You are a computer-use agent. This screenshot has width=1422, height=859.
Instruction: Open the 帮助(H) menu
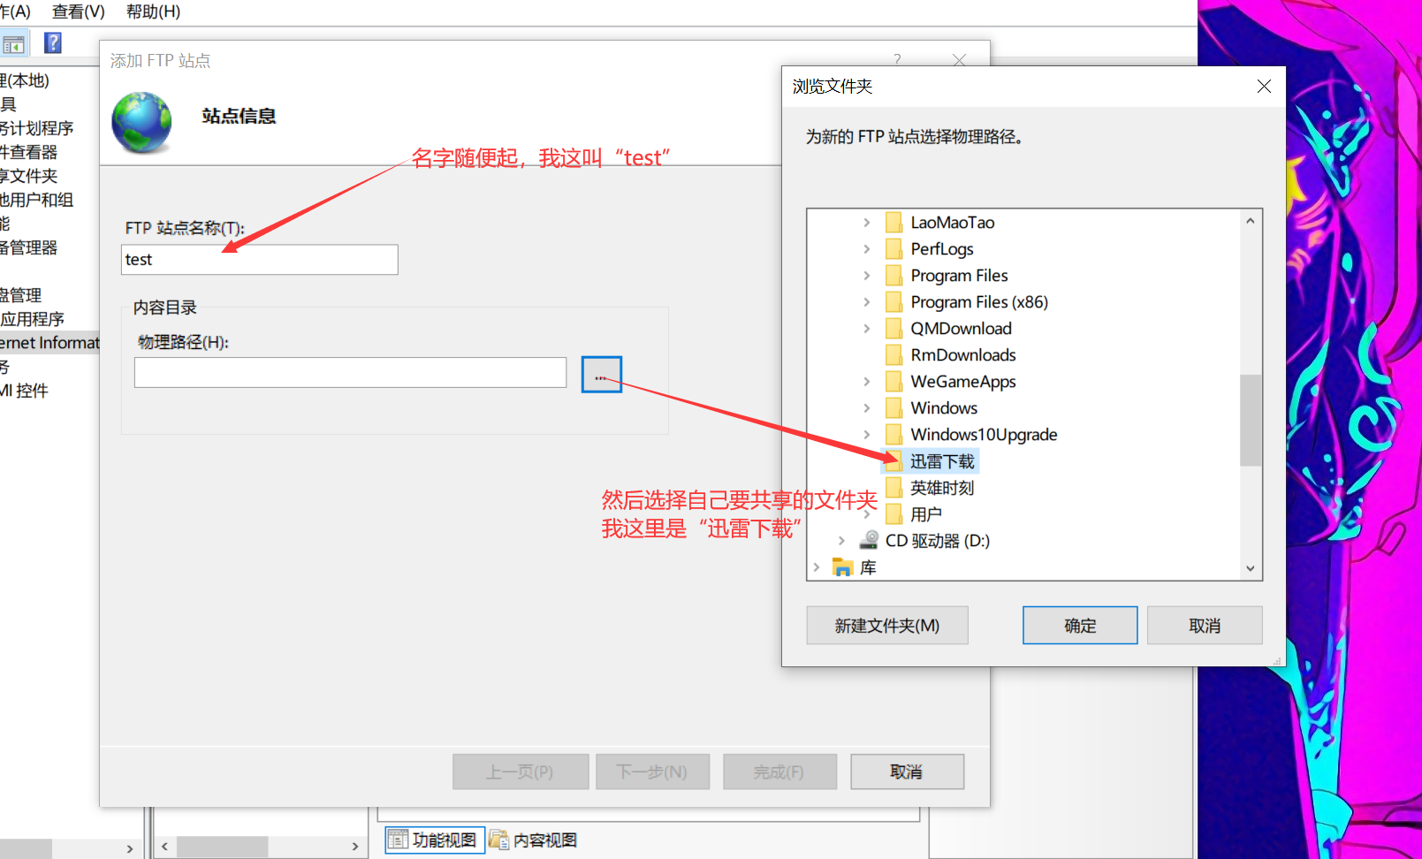pos(153,11)
